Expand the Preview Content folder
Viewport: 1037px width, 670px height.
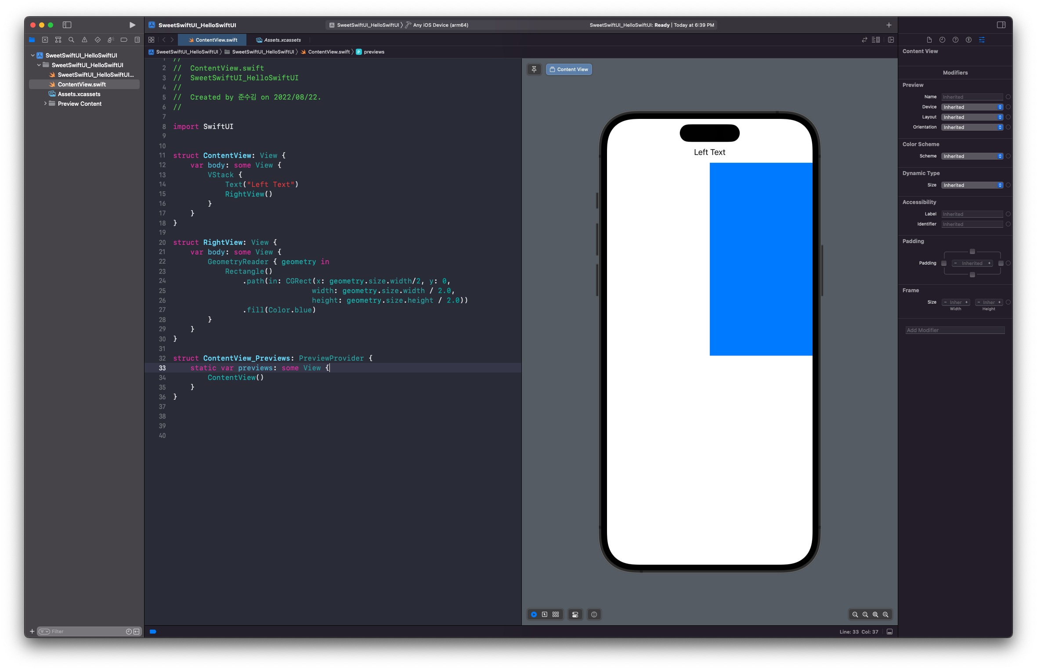pyautogui.click(x=45, y=104)
